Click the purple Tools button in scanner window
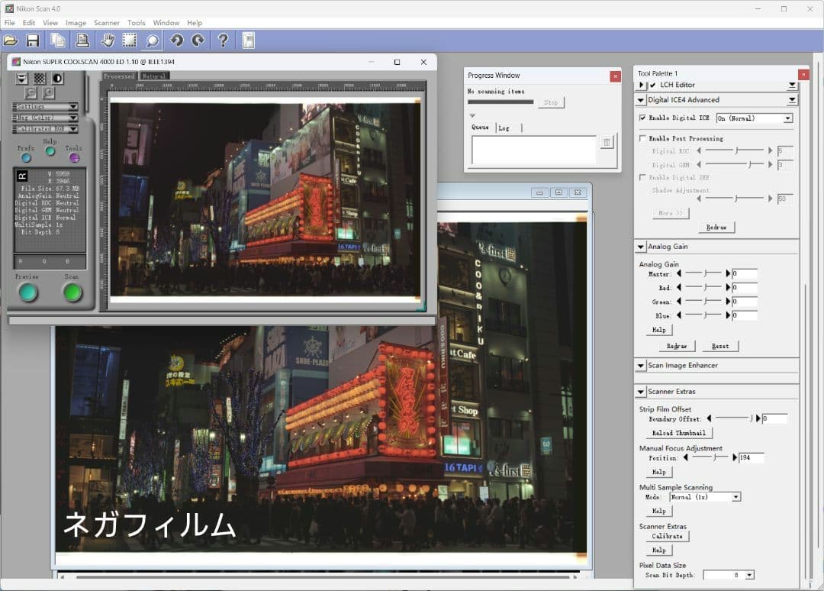The image size is (824, 591). (73, 158)
